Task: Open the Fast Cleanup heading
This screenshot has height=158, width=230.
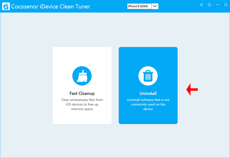Action: click(x=82, y=93)
